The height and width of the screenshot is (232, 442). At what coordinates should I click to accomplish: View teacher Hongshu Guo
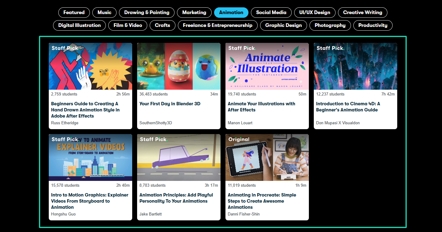pyautogui.click(x=63, y=214)
